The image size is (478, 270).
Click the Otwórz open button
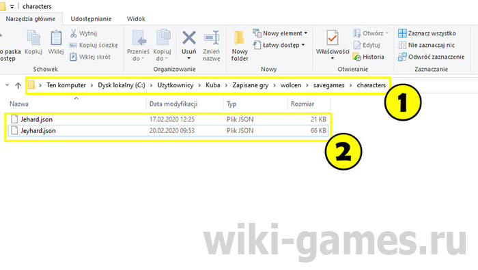[371, 33]
